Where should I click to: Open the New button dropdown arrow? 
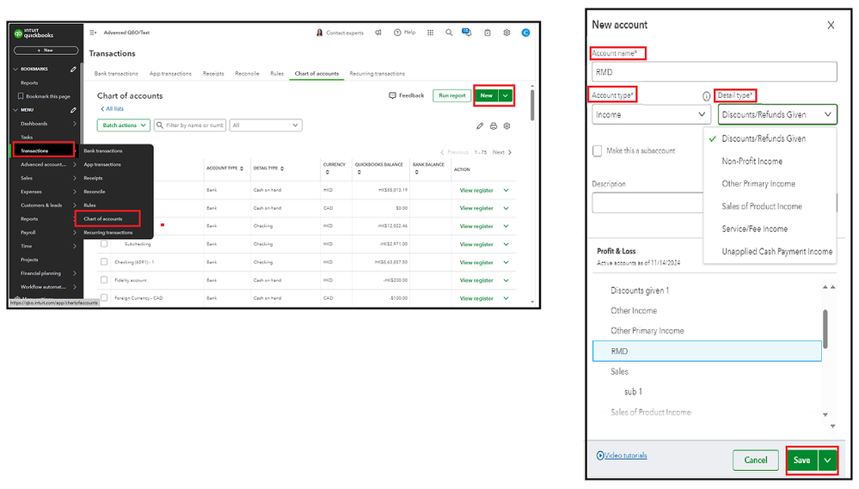click(x=506, y=96)
